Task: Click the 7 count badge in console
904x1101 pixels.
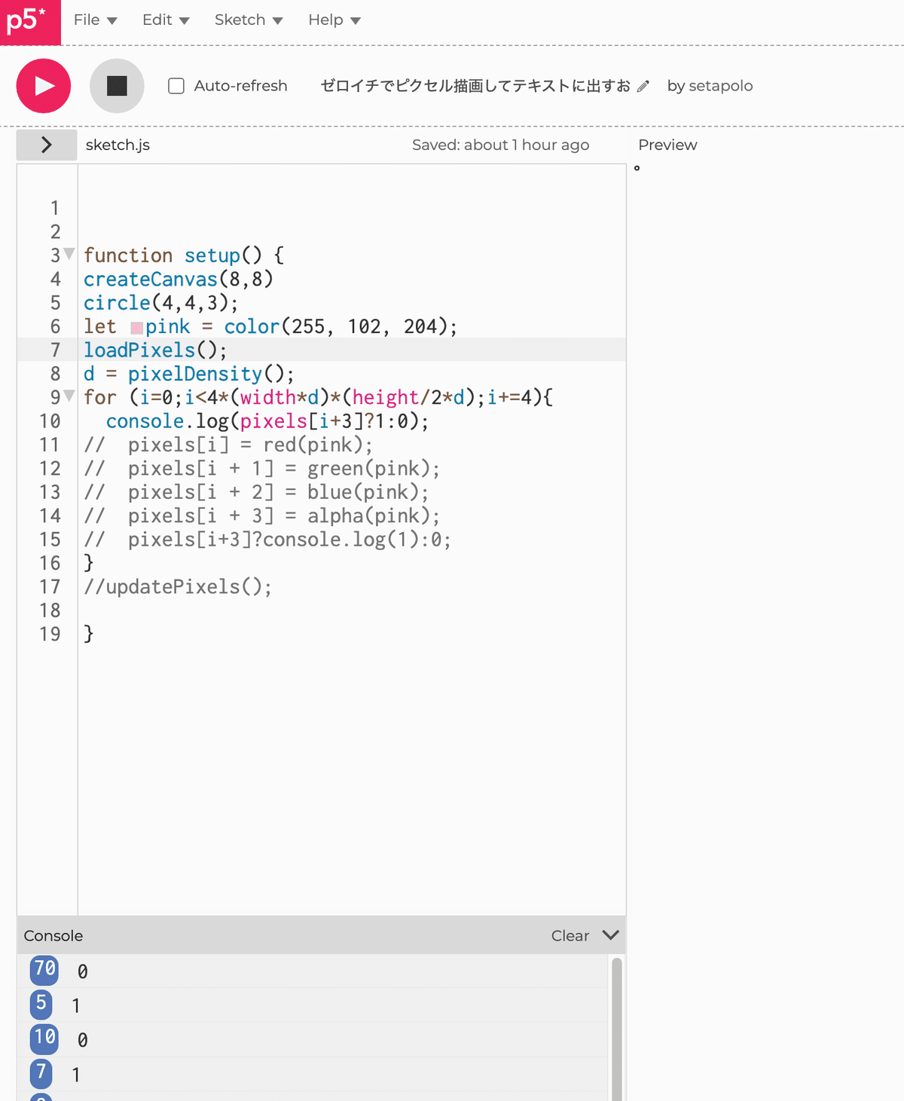Action: tap(41, 1074)
